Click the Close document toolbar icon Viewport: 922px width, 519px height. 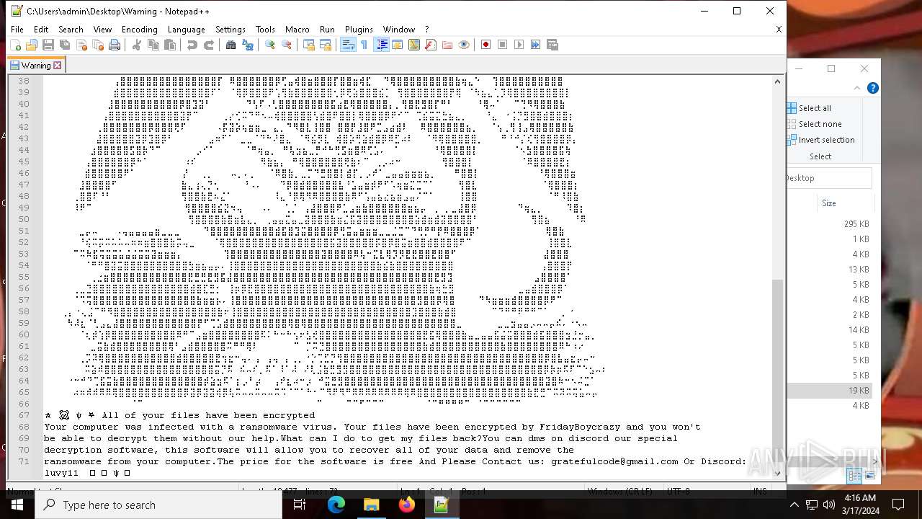click(81, 45)
